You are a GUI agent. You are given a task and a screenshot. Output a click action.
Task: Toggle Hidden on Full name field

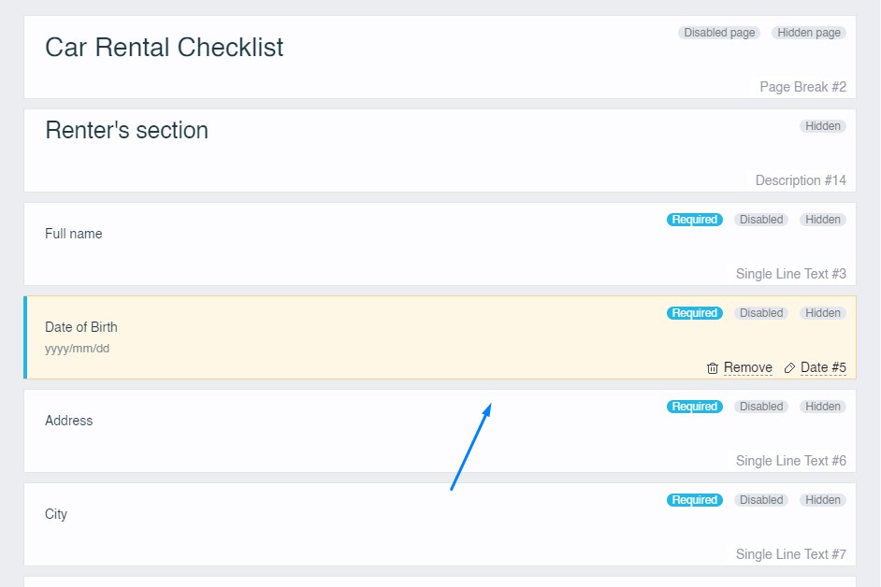pyautogui.click(x=823, y=220)
